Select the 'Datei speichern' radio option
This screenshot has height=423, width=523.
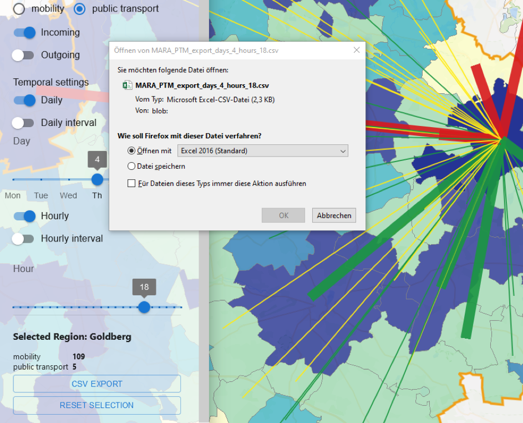point(131,166)
